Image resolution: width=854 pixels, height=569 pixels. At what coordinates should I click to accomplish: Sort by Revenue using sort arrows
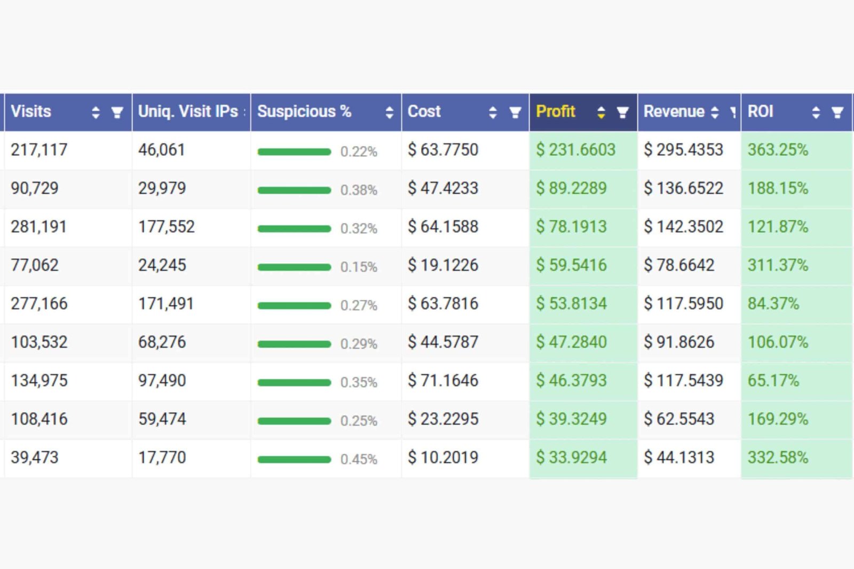click(x=715, y=112)
